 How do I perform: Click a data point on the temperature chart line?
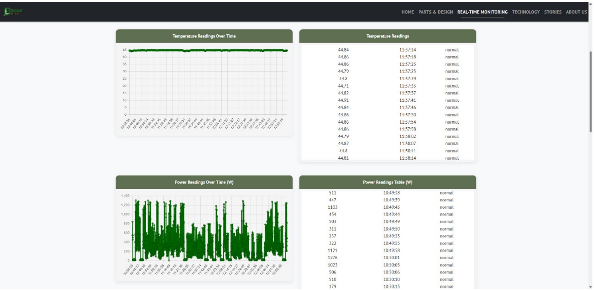tap(200, 50)
